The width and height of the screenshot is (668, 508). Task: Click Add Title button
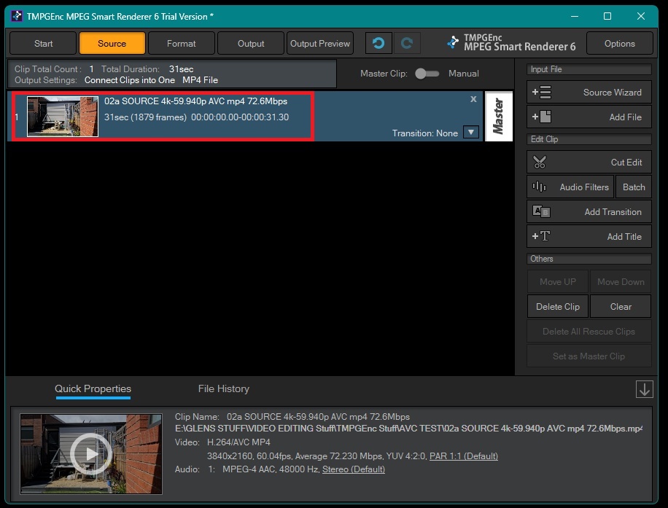click(x=589, y=236)
